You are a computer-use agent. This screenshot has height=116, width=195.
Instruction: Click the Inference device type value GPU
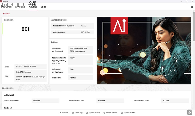[80, 70]
